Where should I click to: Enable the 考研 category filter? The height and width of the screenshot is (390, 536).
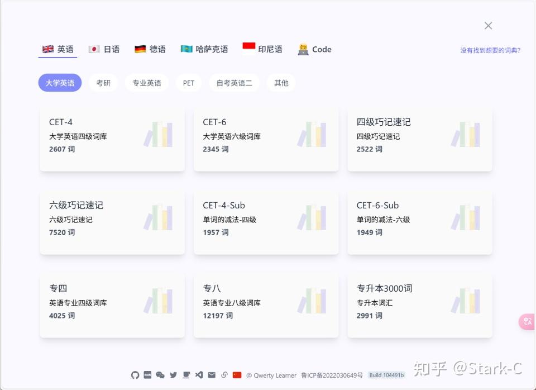pyautogui.click(x=104, y=83)
